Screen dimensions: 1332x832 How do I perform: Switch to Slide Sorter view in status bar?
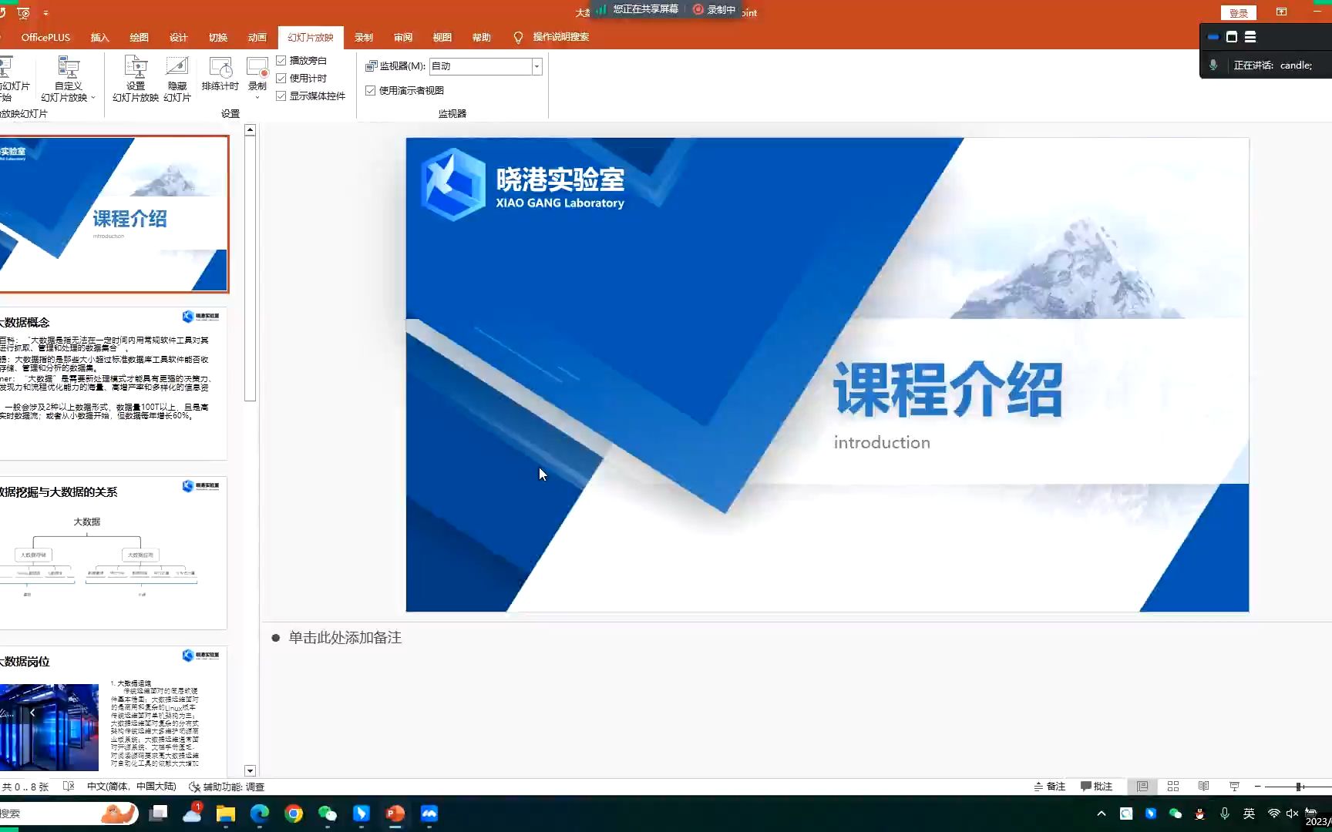pos(1172,786)
